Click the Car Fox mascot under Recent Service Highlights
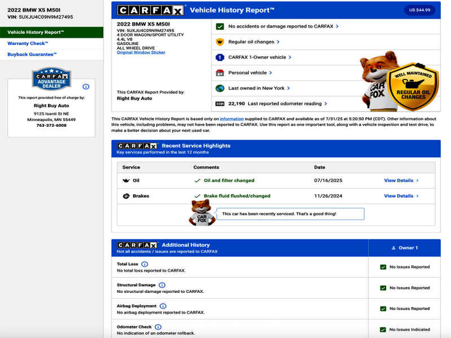The image size is (451, 338). [x=202, y=213]
